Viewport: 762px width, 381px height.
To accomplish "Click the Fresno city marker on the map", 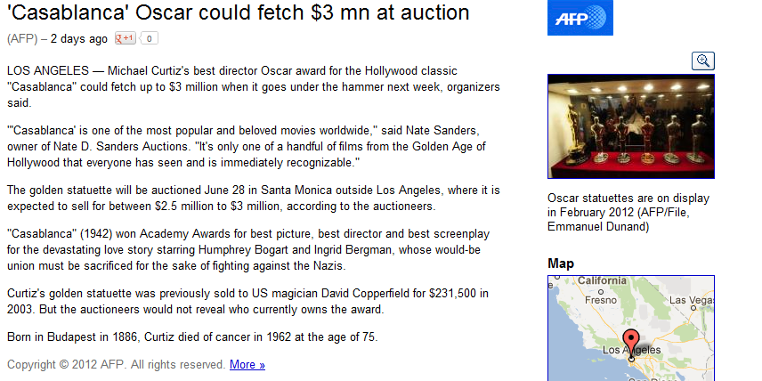I will coord(601,292).
